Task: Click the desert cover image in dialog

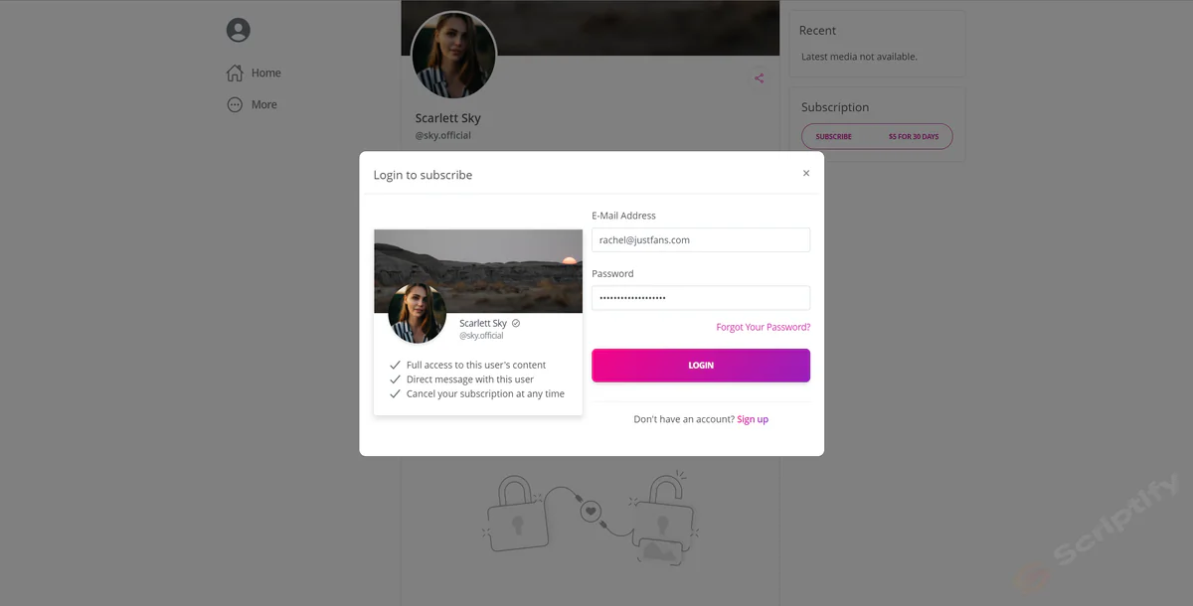Action: coord(497,263)
